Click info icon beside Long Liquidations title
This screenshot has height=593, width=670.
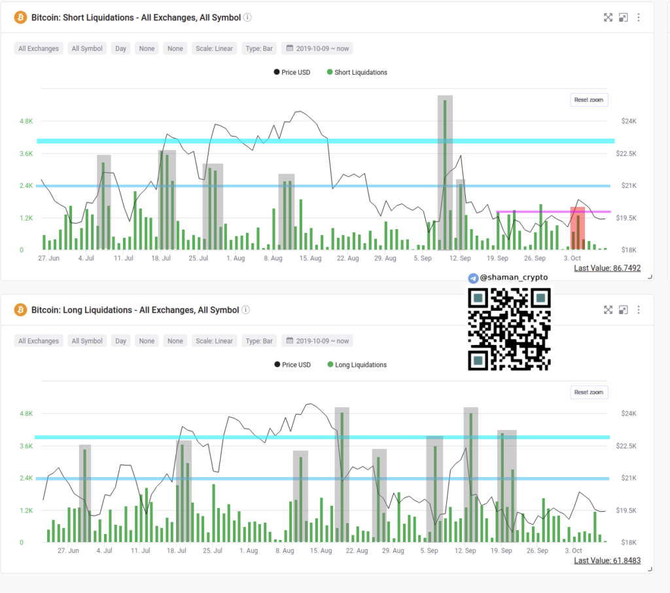(247, 310)
